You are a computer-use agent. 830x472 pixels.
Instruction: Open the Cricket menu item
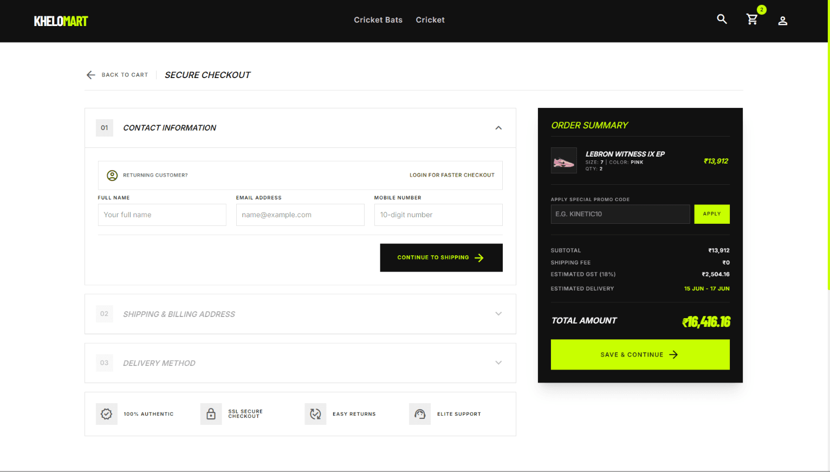coord(430,20)
